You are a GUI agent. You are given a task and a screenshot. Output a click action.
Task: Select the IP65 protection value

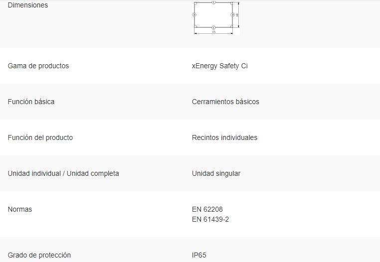coord(199,255)
